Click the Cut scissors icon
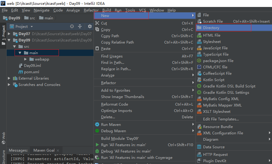The width and height of the screenshot is (272, 164). click(97, 23)
